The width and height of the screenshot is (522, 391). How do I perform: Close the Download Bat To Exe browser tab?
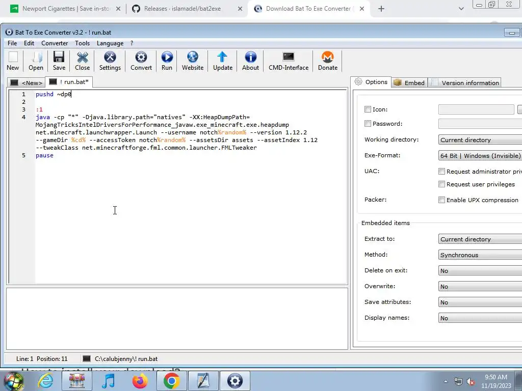(362, 9)
